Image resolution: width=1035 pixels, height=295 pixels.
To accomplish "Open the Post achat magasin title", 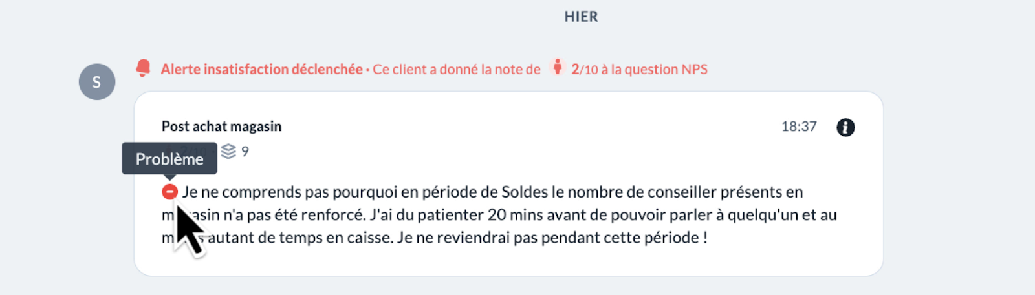I will 221,127.
